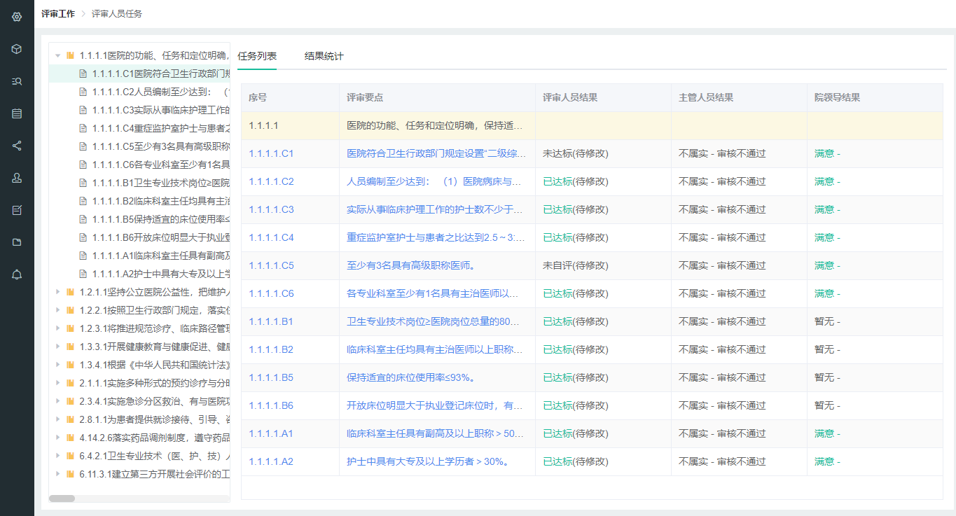Click the folder icon beside 6.11.3.1建立第三方
This screenshot has height=516, width=956.
tap(70, 474)
